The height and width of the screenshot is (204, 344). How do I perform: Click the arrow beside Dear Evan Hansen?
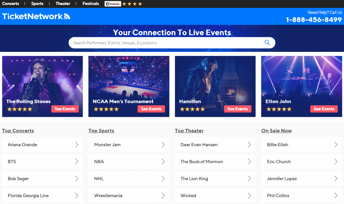pos(249,145)
